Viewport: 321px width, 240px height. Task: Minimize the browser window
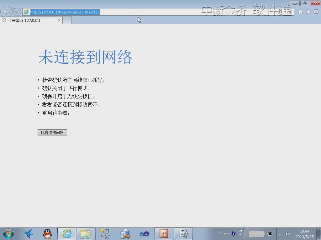tap(295, 3)
